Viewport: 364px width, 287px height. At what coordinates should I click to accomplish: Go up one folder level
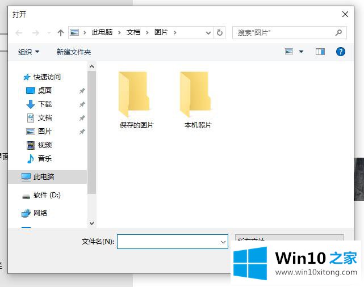61,33
